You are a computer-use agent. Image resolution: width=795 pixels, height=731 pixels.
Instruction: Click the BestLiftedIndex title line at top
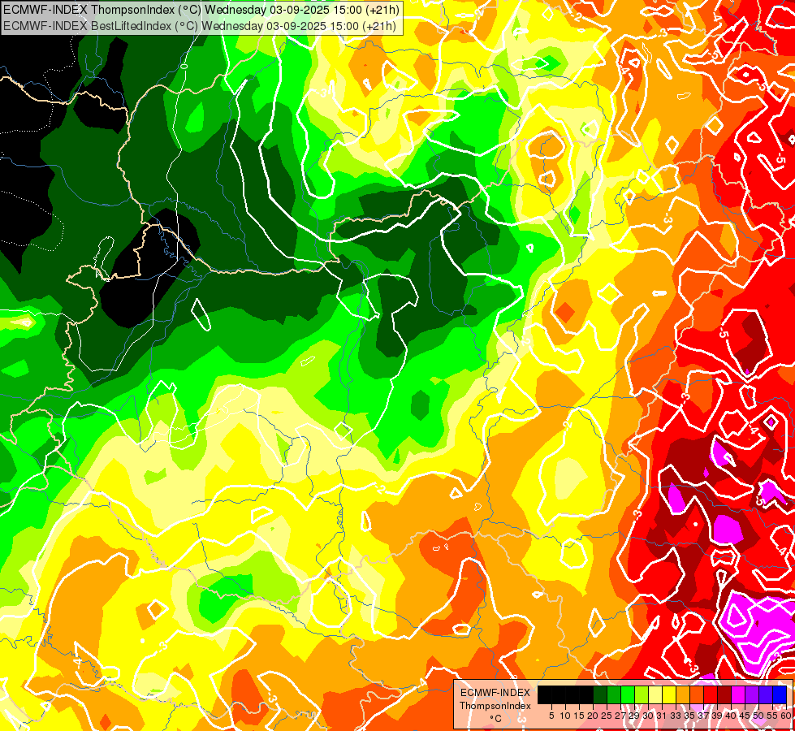pyautogui.click(x=200, y=26)
